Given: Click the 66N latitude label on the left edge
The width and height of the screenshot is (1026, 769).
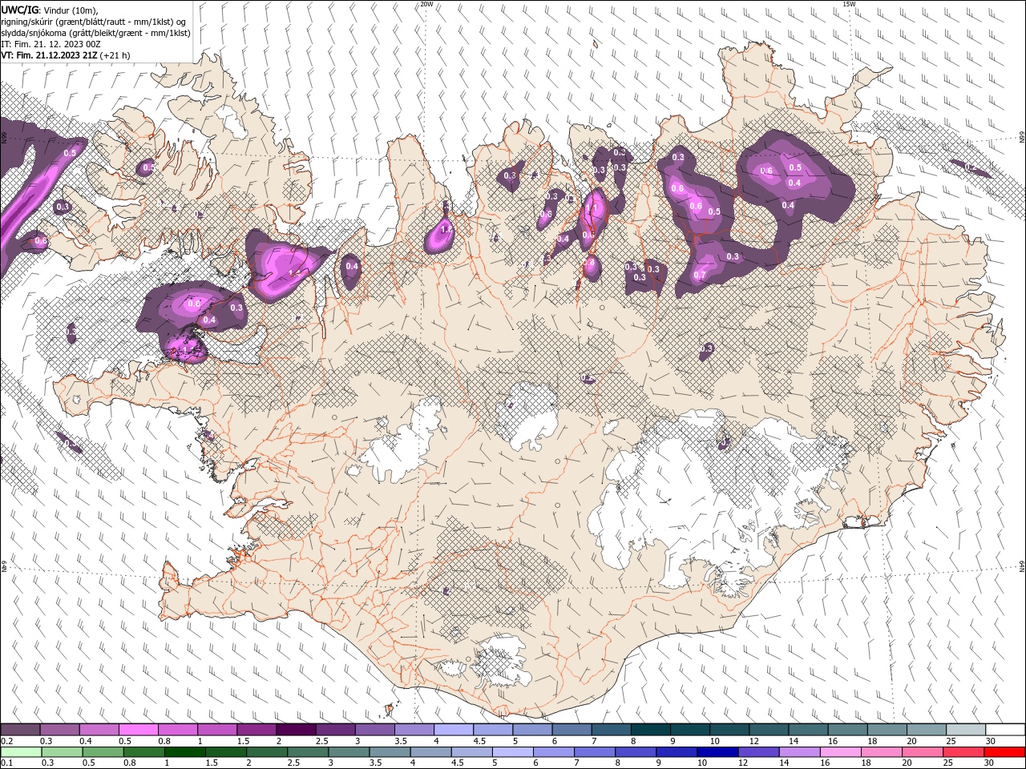Looking at the screenshot, I should 4,138.
